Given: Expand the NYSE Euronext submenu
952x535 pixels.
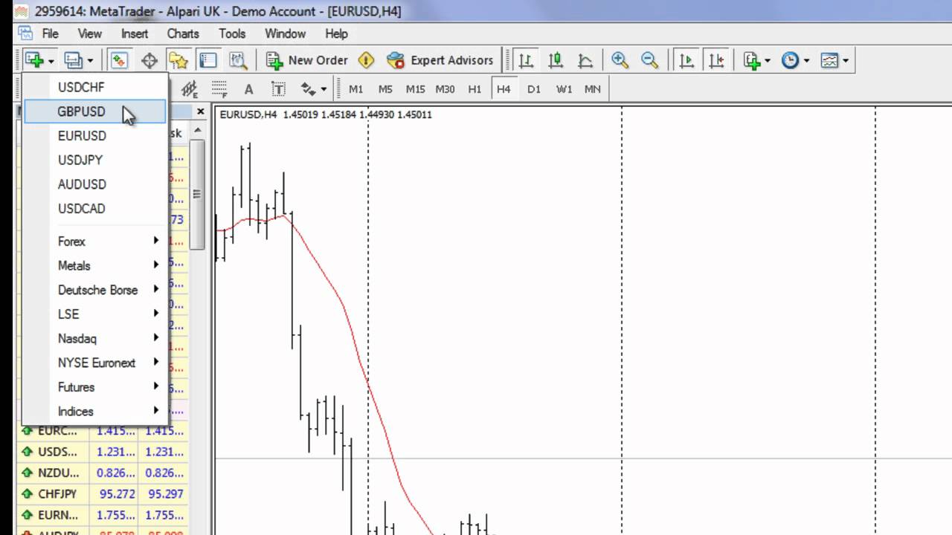Looking at the screenshot, I should [x=94, y=363].
